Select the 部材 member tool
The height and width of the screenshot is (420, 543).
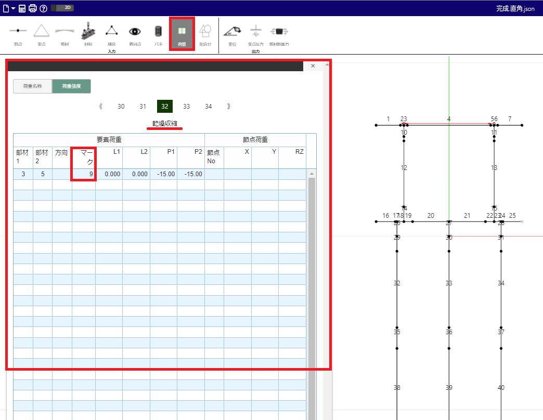point(65,35)
